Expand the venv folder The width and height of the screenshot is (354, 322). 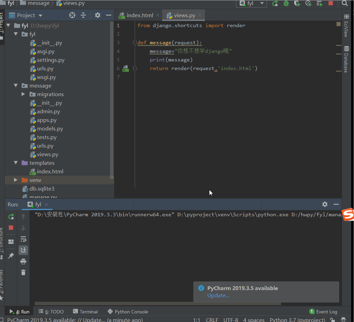(x=16, y=180)
